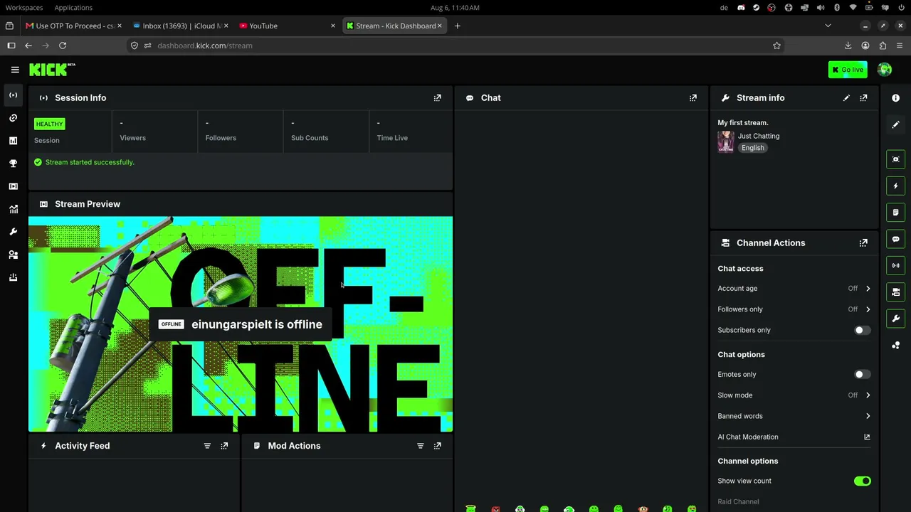The width and height of the screenshot is (911, 512).
Task: Pop out the Channel Actions panel
Action: click(863, 243)
